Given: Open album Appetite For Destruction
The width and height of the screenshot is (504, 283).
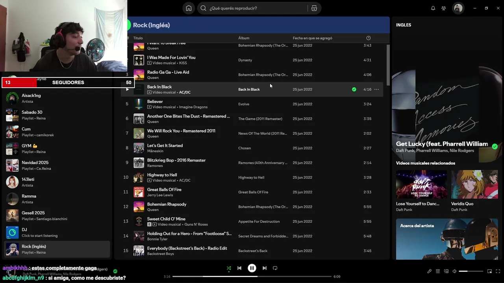Looking at the screenshot, I should click(x=259, y=222).
